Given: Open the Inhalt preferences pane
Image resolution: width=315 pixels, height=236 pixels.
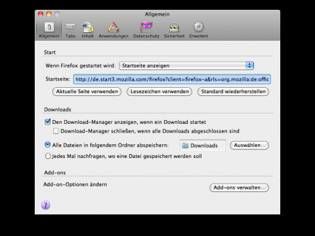Looking at the screenshot, I should (x=87, y=30).
